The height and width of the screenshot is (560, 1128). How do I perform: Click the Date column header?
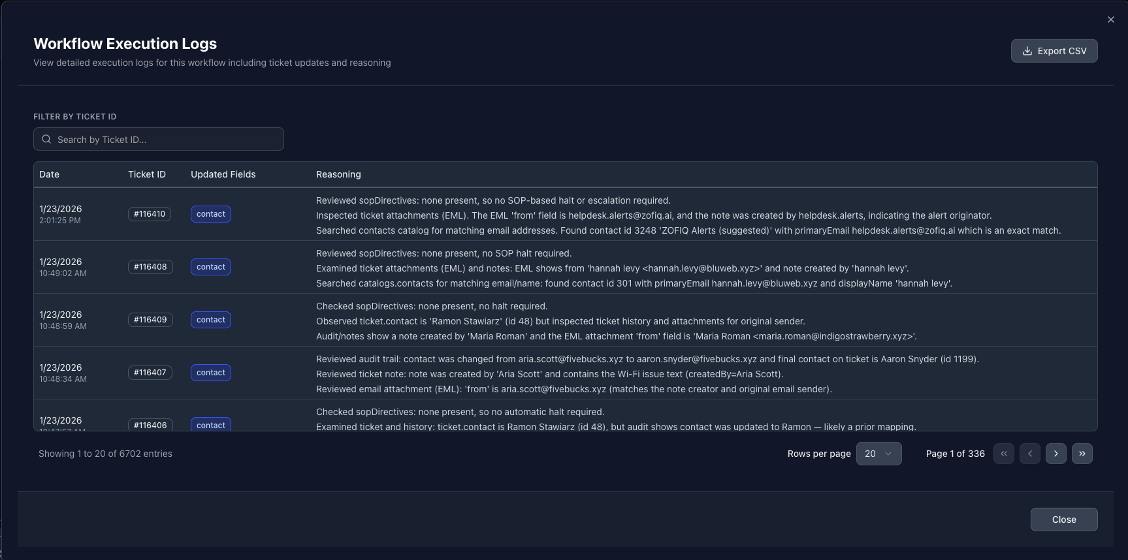[x=49, y=174]
